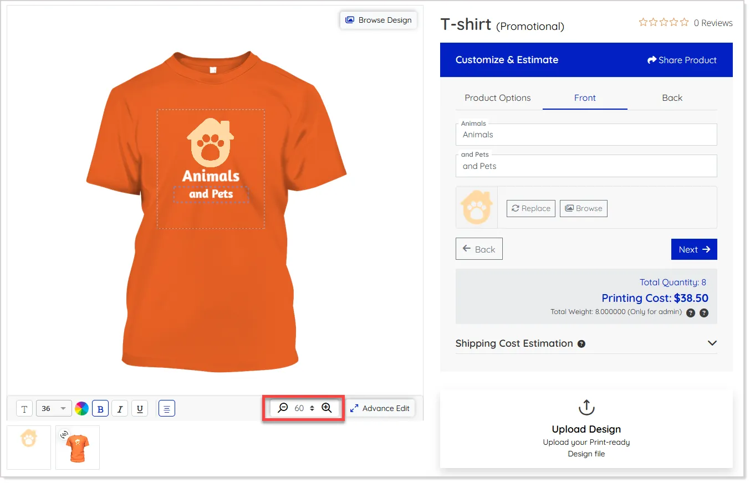Open the text alignment options

coord(167,409)
